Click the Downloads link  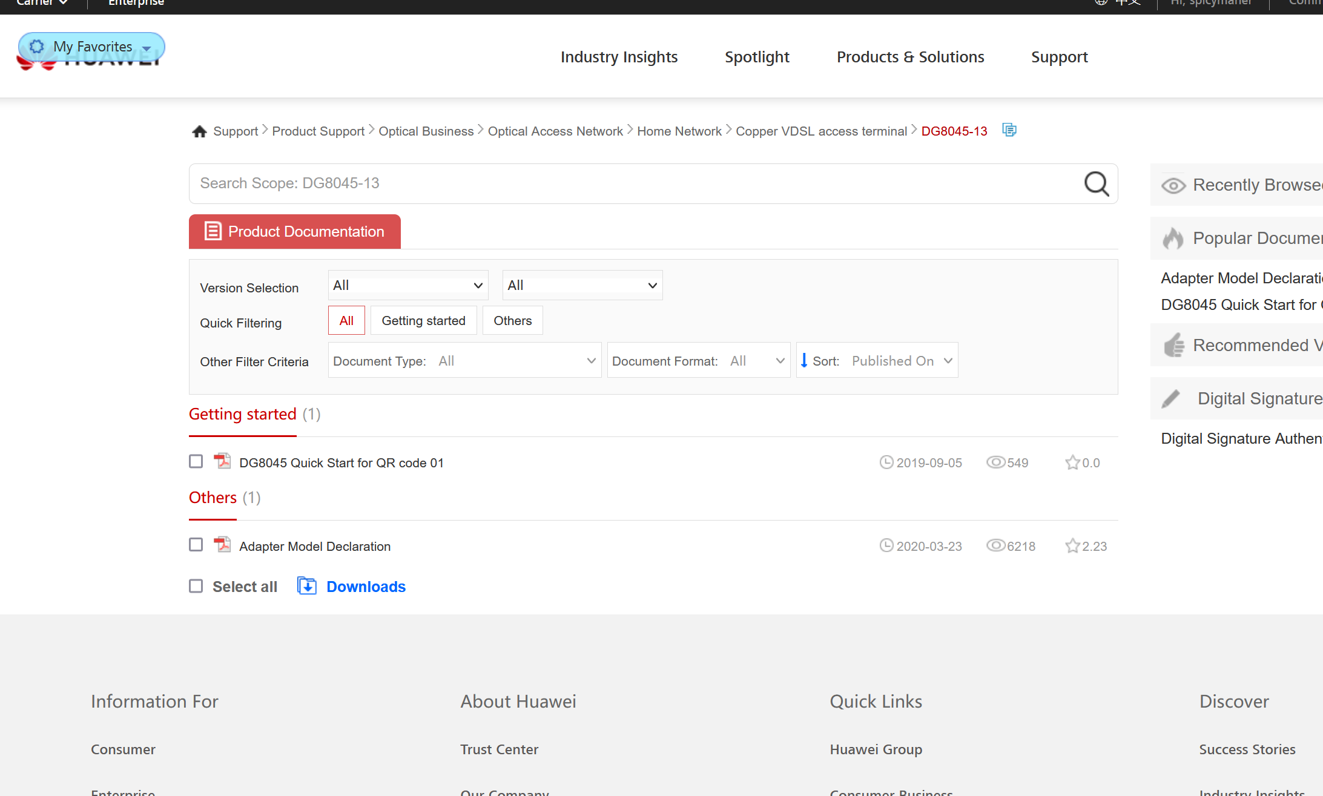pos(366,587)
